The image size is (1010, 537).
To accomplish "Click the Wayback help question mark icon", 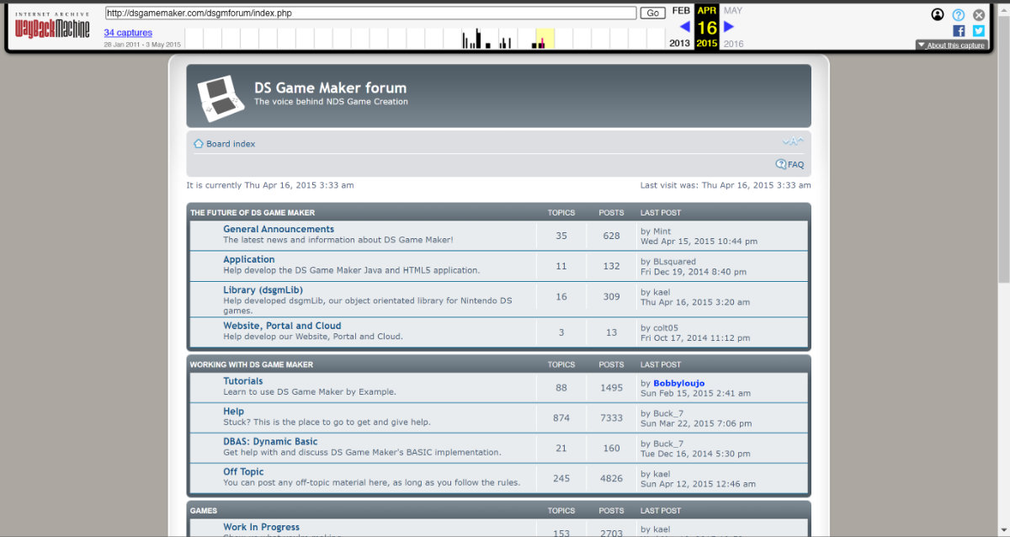I will click(x=959, y=14).
